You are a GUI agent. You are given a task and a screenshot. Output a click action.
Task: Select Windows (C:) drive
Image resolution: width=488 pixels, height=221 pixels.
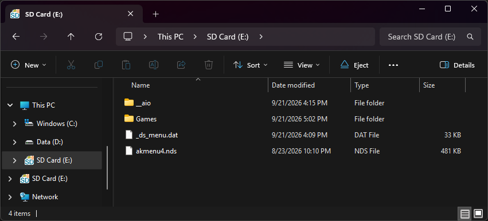[x=57, y=124]
